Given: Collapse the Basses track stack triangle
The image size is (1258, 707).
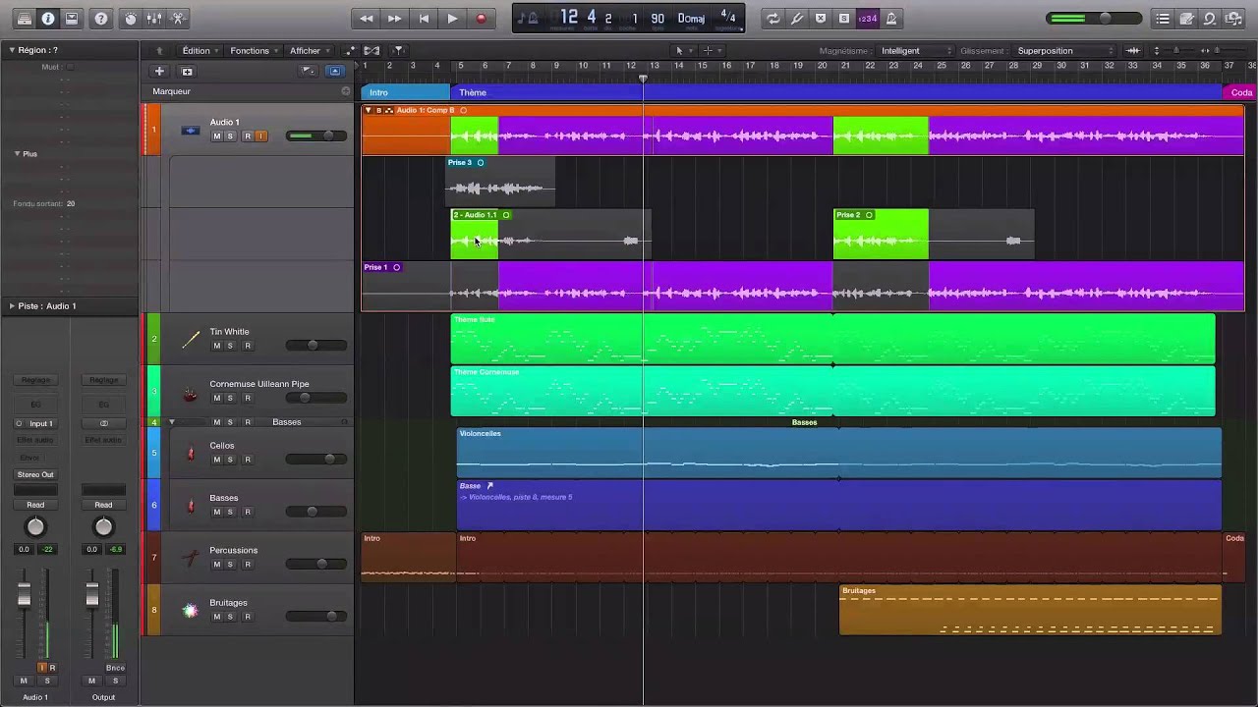Looking at the screenshot, I should click(x=171, y=422).
